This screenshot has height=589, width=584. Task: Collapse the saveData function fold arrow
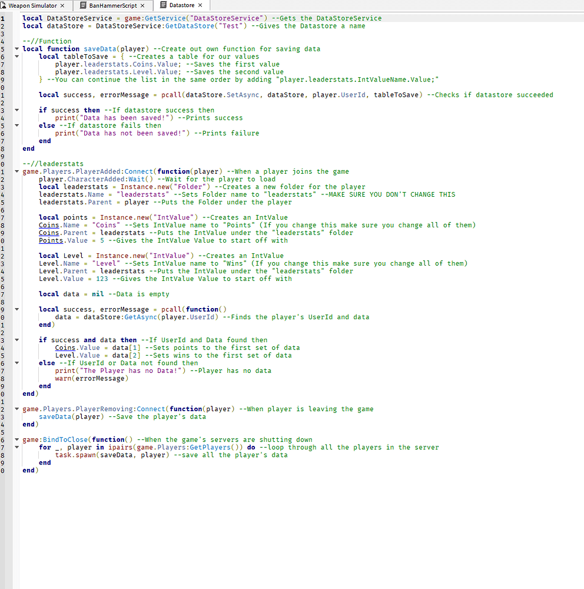click(x=16, y=48)
